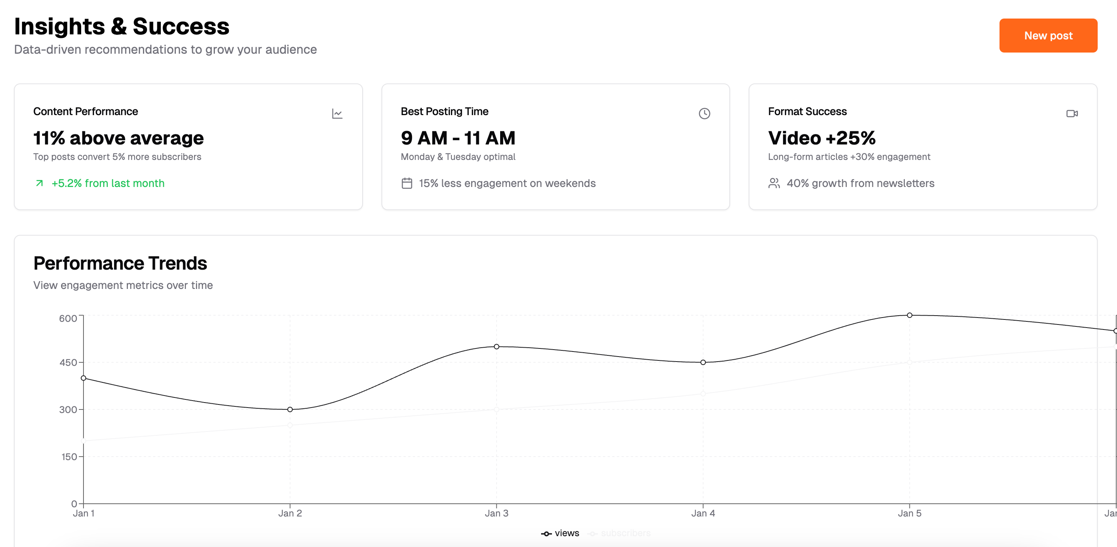The height and width of the screenshot is (547, 1117).
Task: Click the video camera icon in Format Success
Action: point(1071,114)
